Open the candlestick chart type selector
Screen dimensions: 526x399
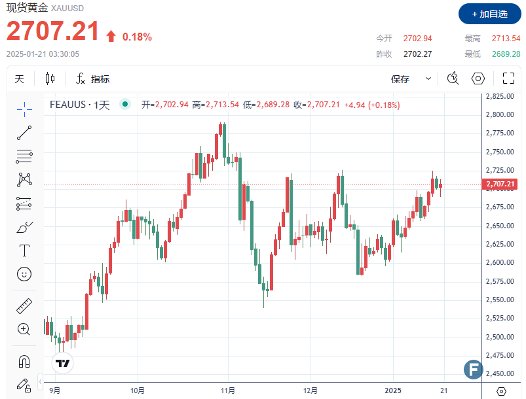point(50,79)
